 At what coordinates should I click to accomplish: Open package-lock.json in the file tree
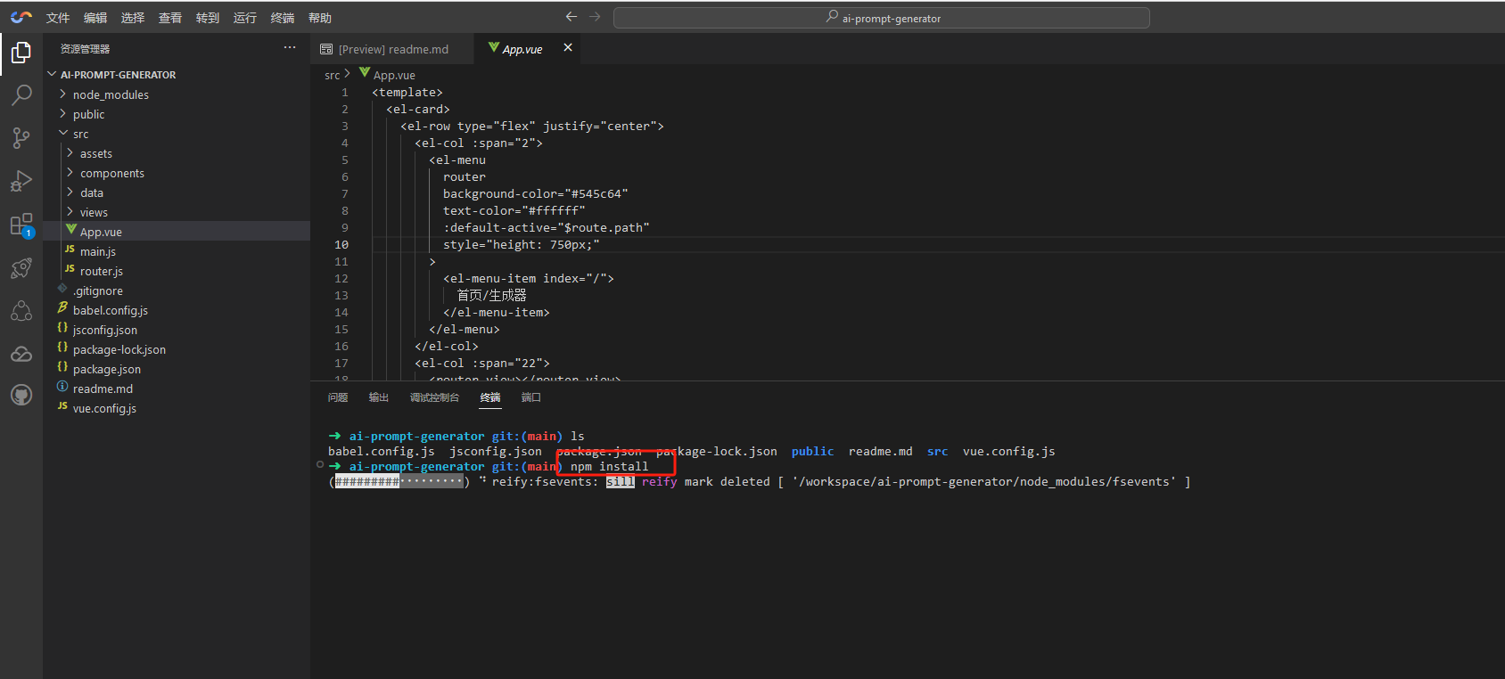(x=177, y=349)
